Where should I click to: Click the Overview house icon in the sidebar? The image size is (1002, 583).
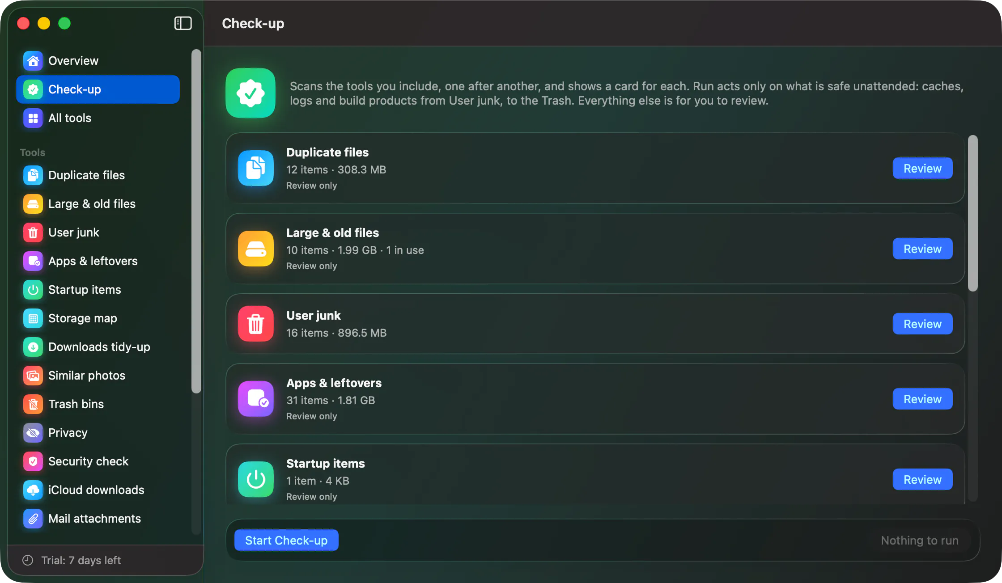(33, 61)
